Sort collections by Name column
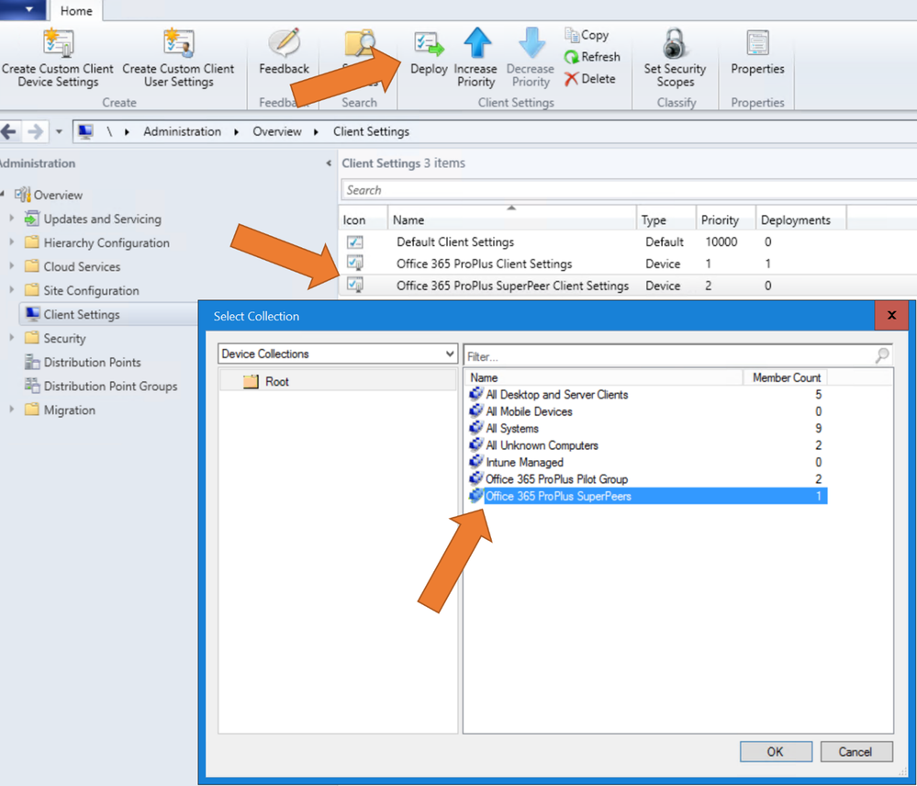The width and height of the screenshot is (917, 786). pos(604,377)
